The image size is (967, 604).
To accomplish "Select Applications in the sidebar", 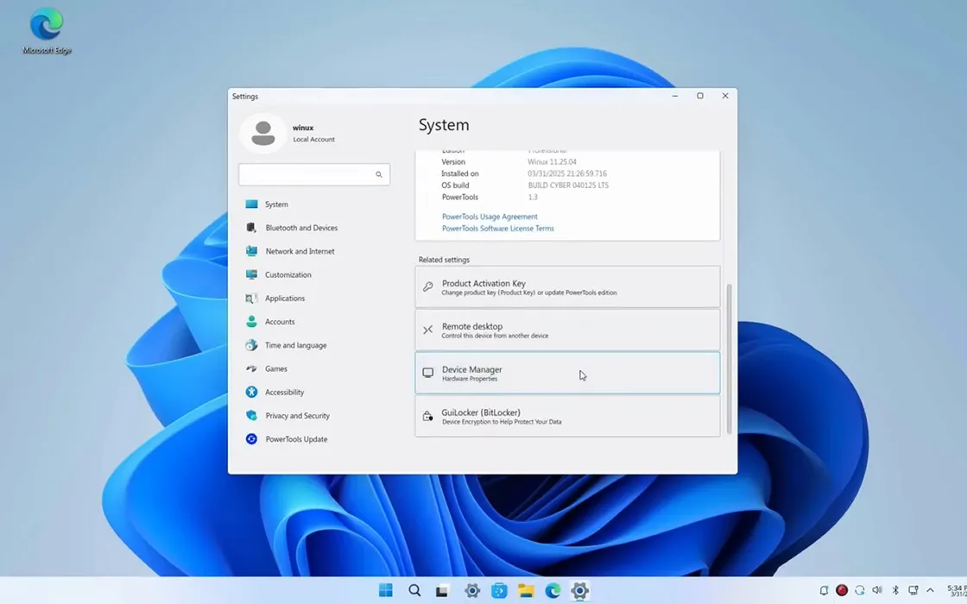I will tap(285, 298).
